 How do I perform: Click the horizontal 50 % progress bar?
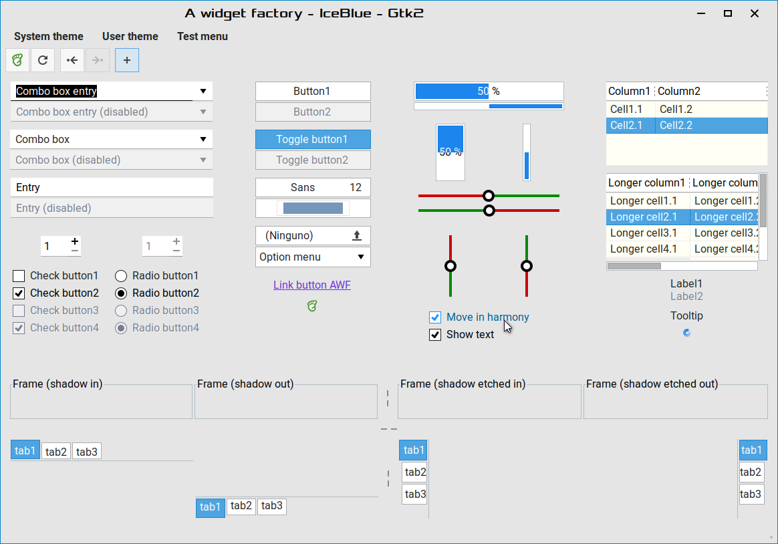pos(489,92)
